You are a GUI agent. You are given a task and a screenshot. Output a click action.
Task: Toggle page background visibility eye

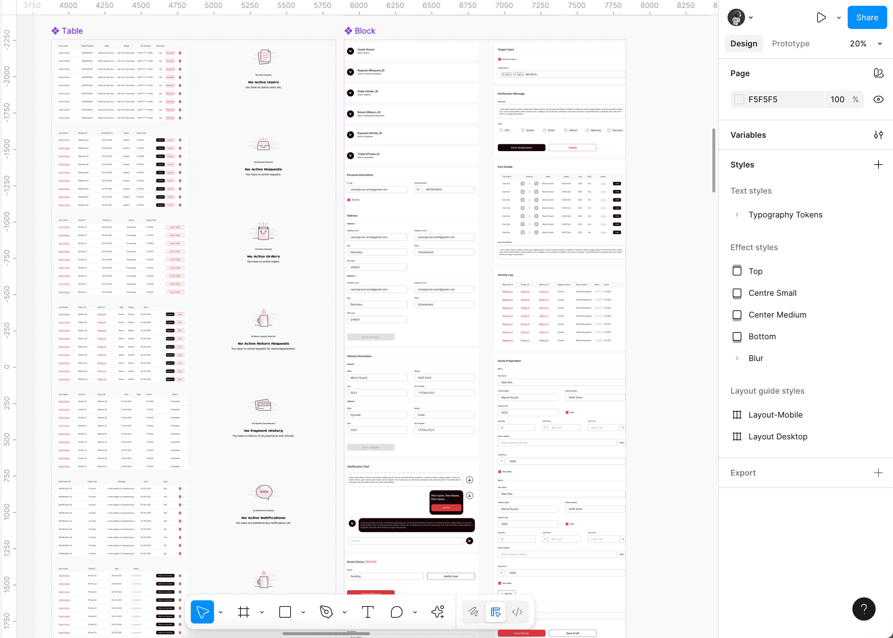coord(878,99)
